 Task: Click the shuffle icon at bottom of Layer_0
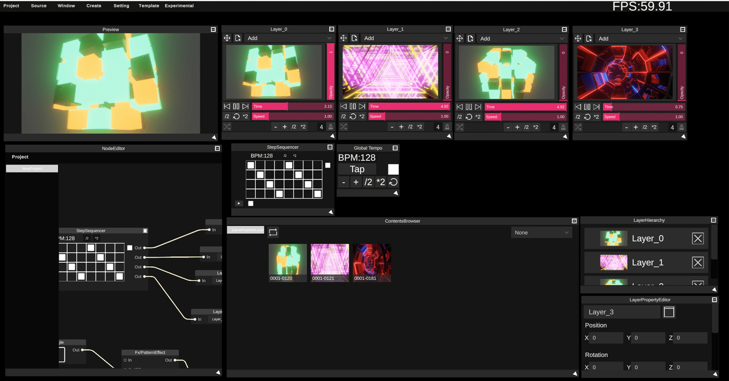[x=227, y=126]
